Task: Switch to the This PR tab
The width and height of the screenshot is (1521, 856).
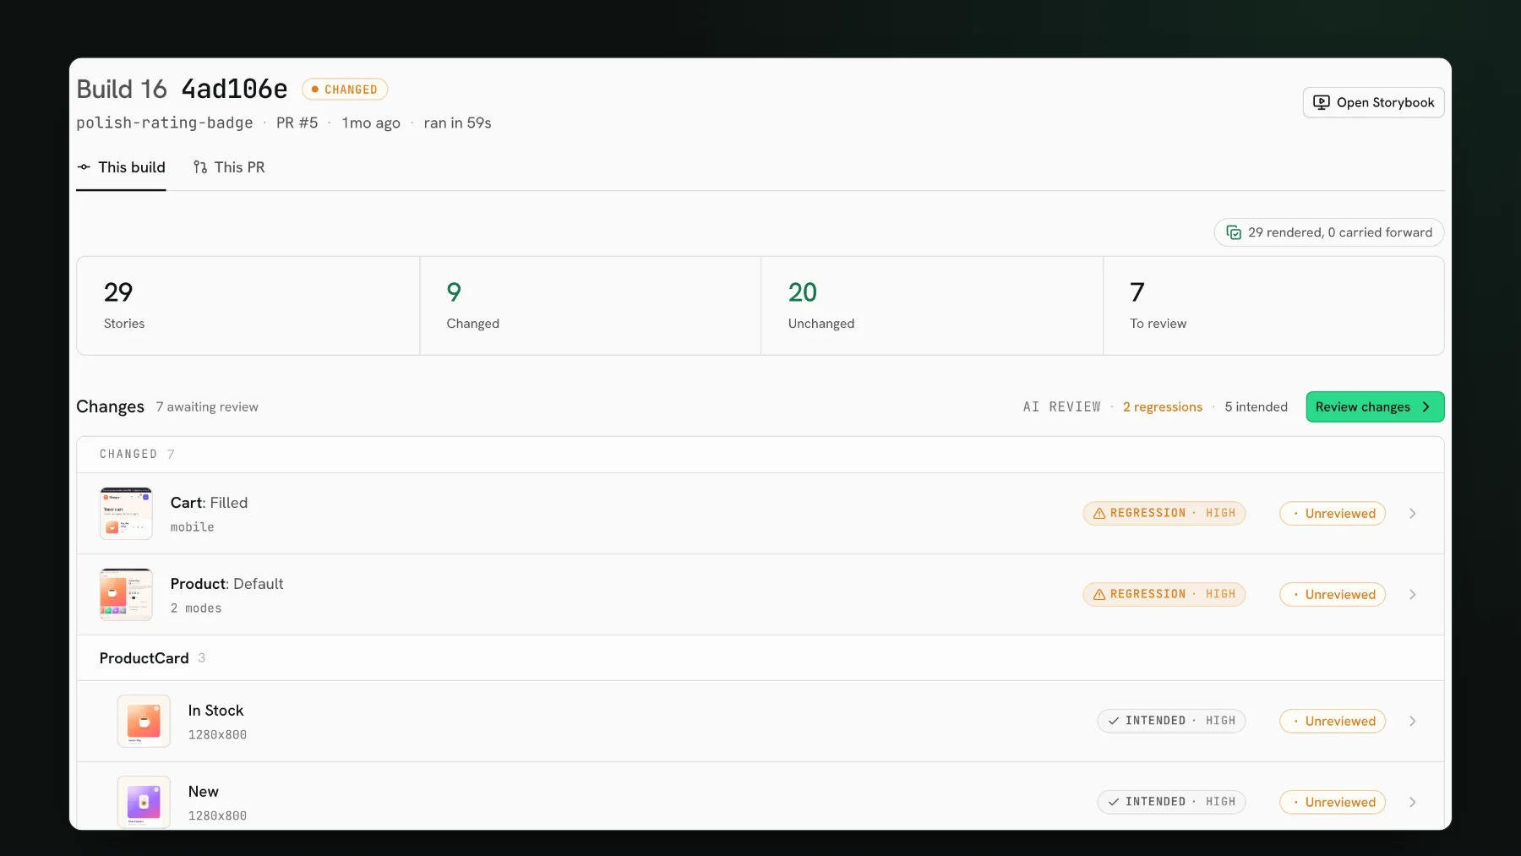Action: click(229, 167)
